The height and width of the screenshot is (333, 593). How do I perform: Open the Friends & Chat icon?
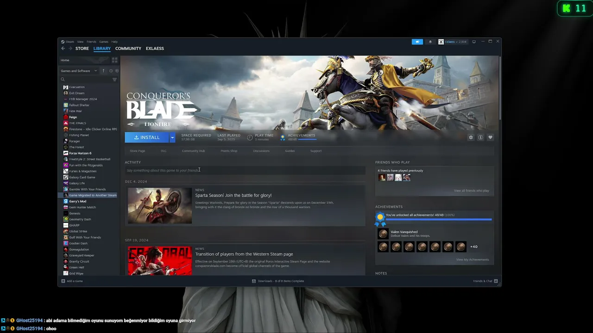tap(496, 281)
